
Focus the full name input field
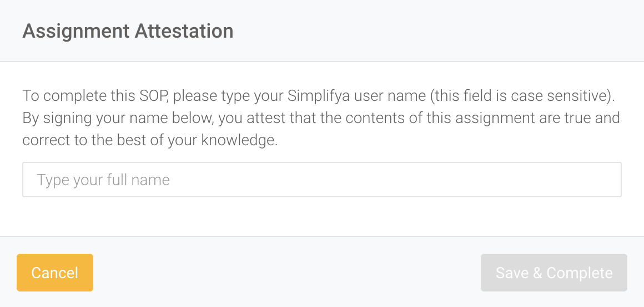click(x=321, y=180)
